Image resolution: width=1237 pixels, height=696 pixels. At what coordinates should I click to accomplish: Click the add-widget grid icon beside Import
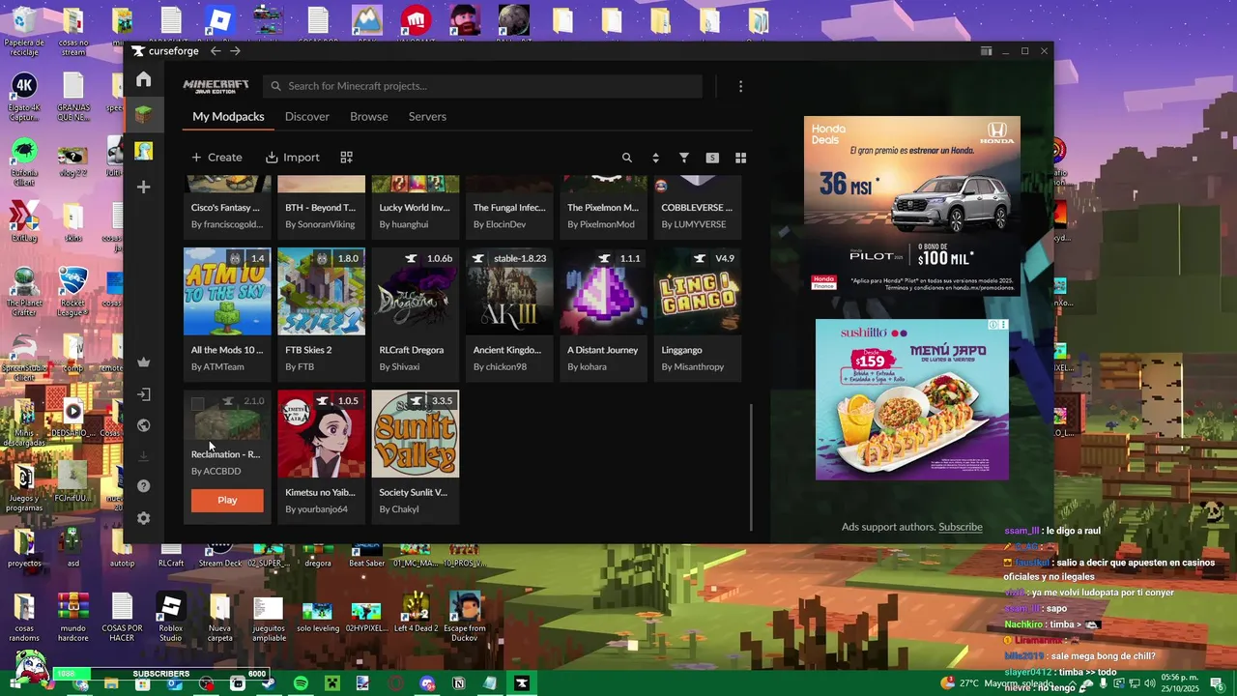tap(346, 158)
